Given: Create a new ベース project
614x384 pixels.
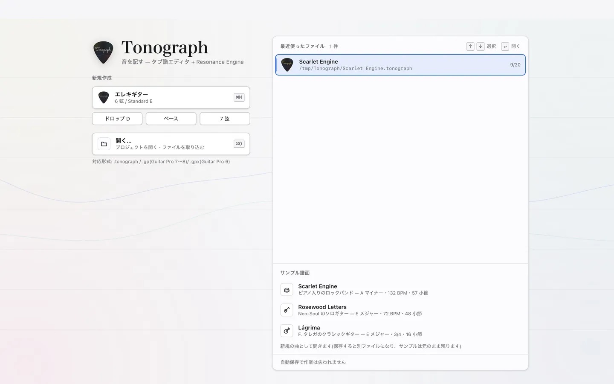Looking at the screenshot, I should coord(171,119).
